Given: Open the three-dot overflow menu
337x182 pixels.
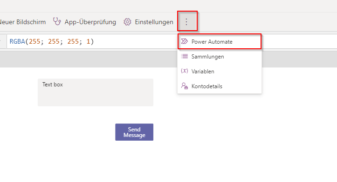Looking at the screenshot, I should click(x=186, y=22).
